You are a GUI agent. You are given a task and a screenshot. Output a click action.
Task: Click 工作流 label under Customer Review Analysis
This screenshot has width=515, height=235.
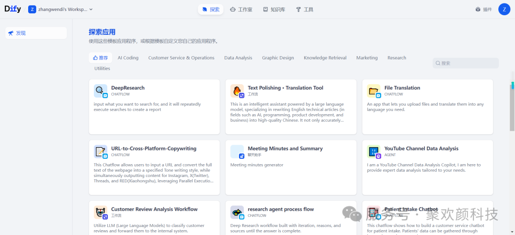tap(116, 215)
